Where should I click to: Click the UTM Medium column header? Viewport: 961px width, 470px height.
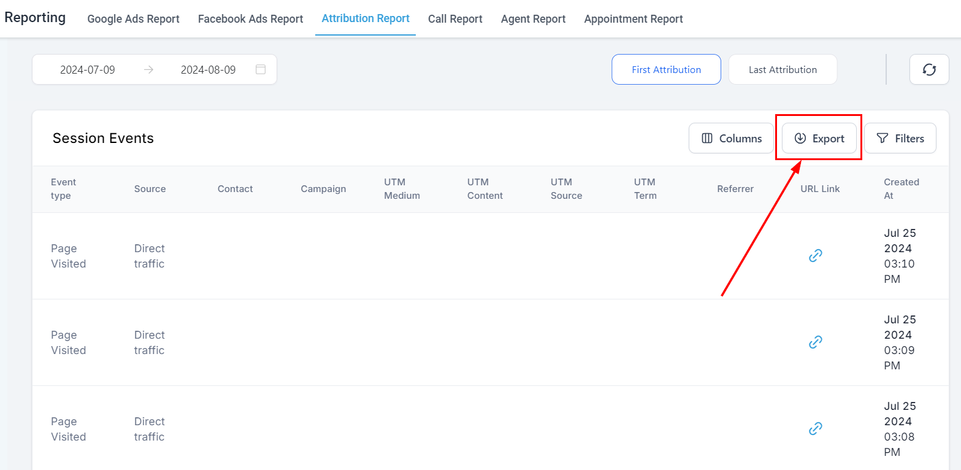pyautogui.click(x=402, y=189)
